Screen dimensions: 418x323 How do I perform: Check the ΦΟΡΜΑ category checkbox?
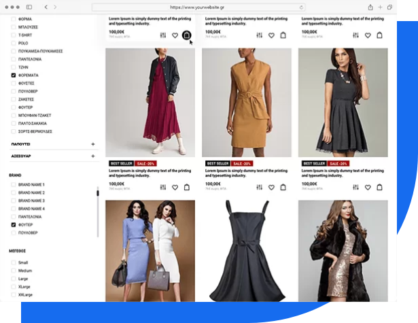click(14, 19)
